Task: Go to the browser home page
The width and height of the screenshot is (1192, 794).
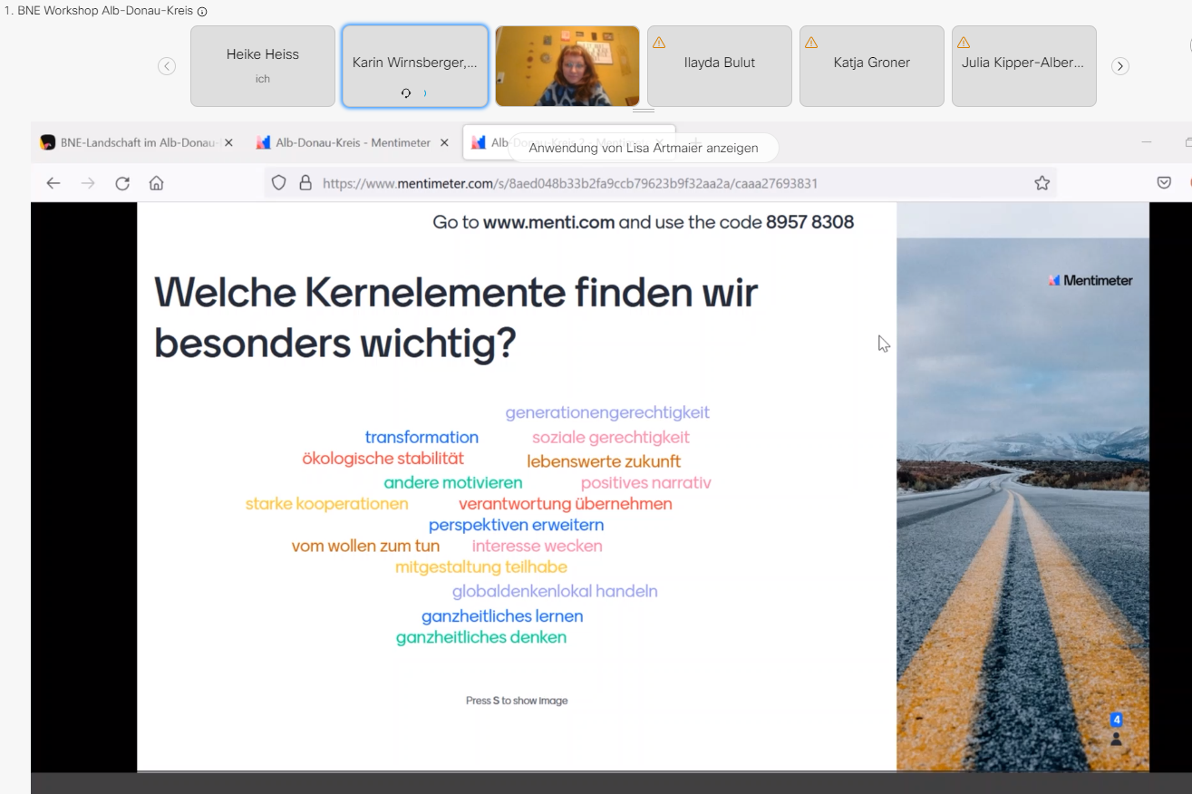Action: coord(157,183)
